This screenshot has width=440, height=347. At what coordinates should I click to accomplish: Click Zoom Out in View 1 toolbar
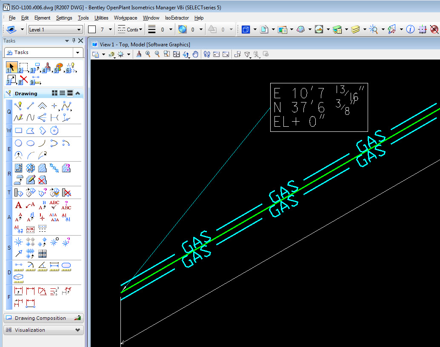click(157, 54)
